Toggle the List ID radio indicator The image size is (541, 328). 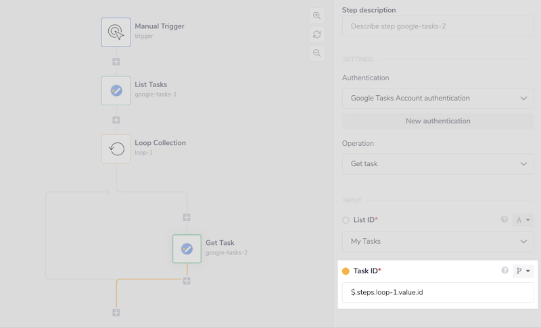pyautogui.click(x=346, y=220)
